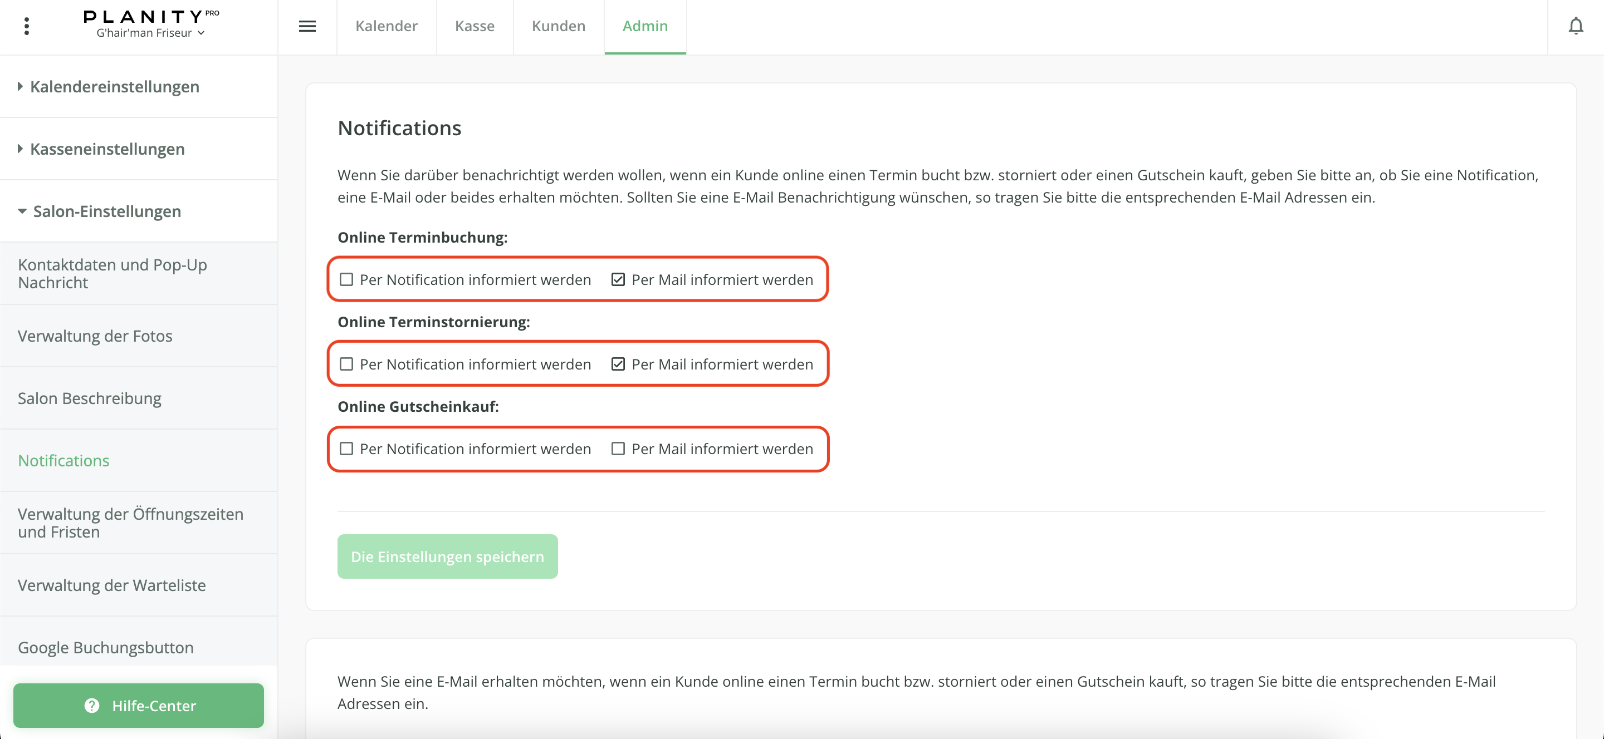Uncheck mail option for Online Terminstornierung

(x=618, y=364)
